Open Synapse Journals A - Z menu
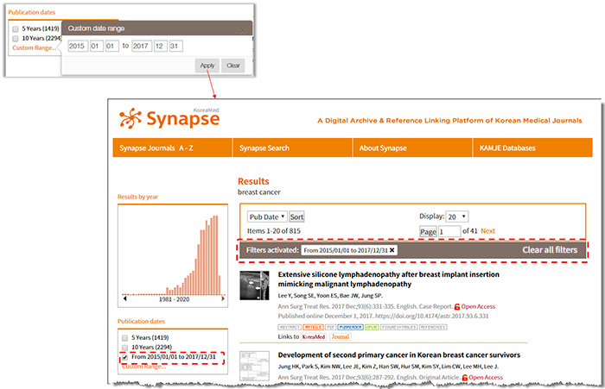Image resolution: width=605 pixels, height=389 pixels. point(172,147)
